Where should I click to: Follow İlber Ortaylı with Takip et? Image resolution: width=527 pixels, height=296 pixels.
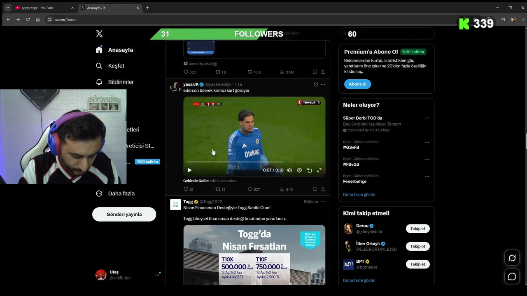(417, 246)
